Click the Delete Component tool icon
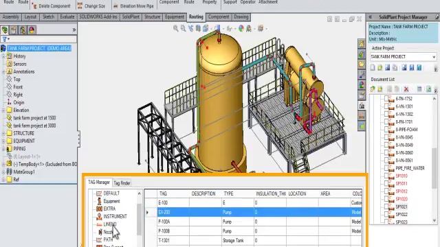This screenshot has width=440, height=247. (x=34, y=5)
